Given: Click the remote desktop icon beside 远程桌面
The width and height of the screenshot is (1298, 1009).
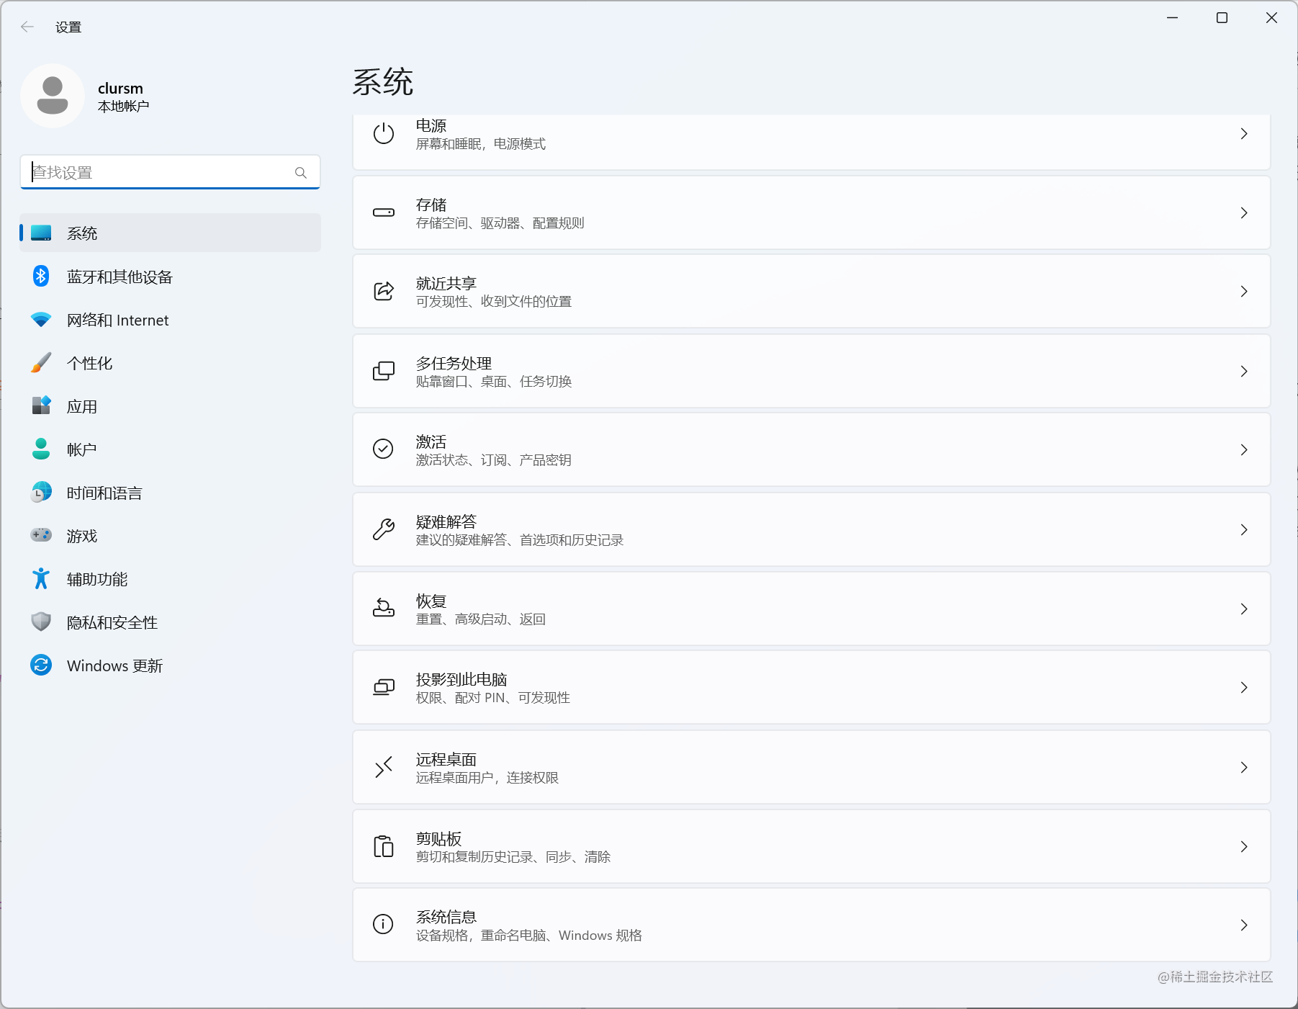Looking at the screenshot, I should click(384, 767).
